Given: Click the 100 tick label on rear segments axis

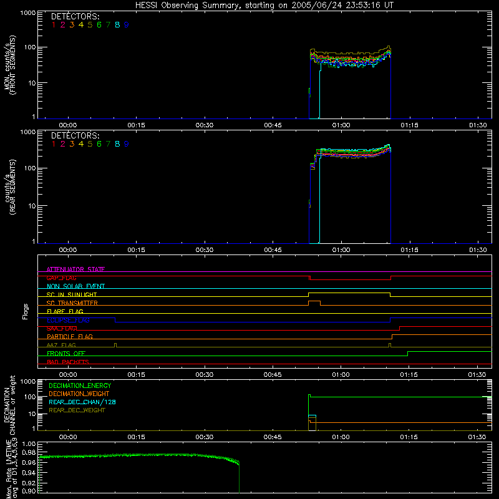Looking at the screenshot, I should pos(30,168).
